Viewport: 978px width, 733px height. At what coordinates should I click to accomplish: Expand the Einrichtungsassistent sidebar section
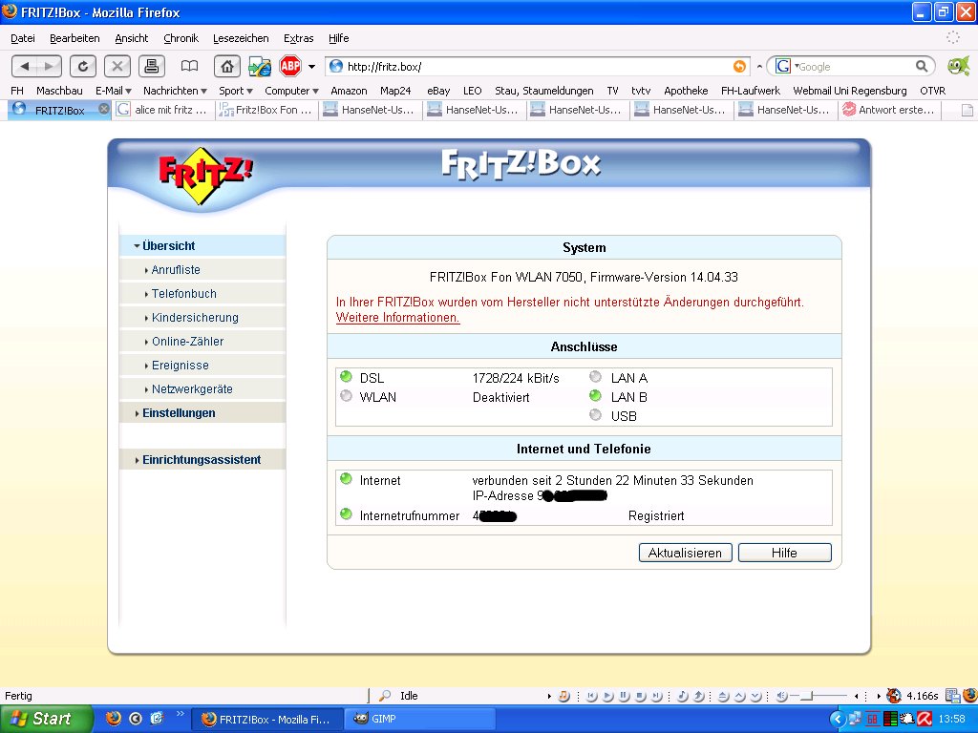[x=201, y=460]
